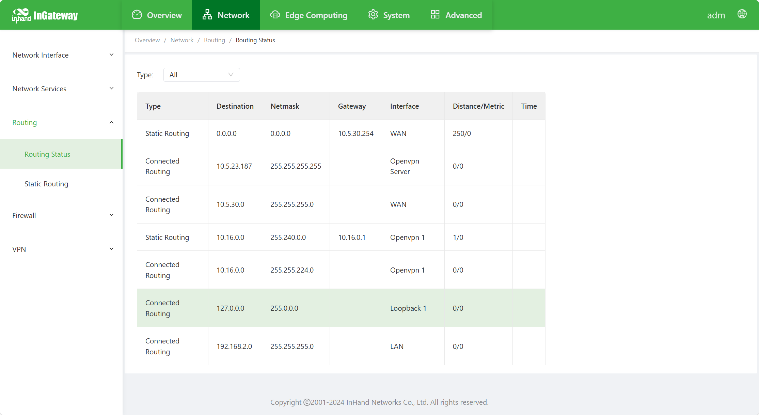The width and height of the screenshot is (759, 415).
Task: Click the System gear icon
Action: (373, 15)
